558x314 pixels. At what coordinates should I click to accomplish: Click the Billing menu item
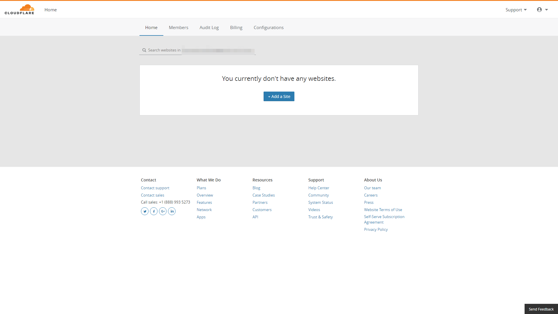pyautogui.click(x=236, y=27)
